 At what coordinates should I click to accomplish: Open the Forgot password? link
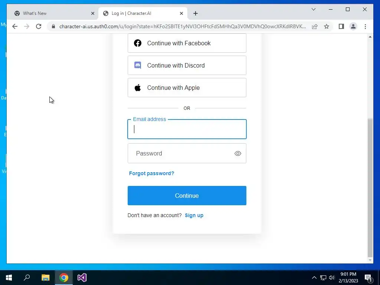[x=151, y=174]
